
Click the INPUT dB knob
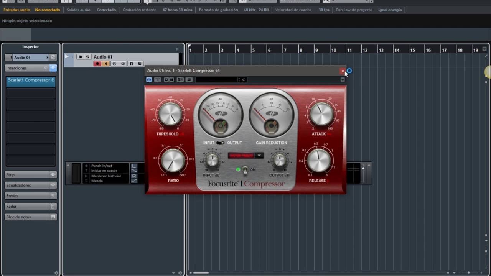pos(212,160)
